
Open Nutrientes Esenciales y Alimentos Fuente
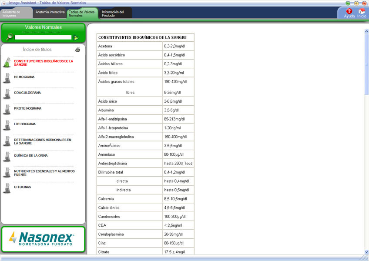tap(44, 173)
